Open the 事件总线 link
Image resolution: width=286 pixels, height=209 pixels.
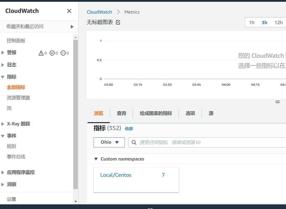(16, 157)
